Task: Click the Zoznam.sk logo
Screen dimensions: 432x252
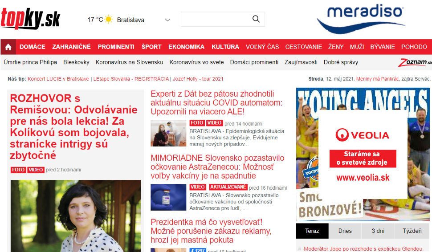Action: pyautogui.click(x=415, y=62)
